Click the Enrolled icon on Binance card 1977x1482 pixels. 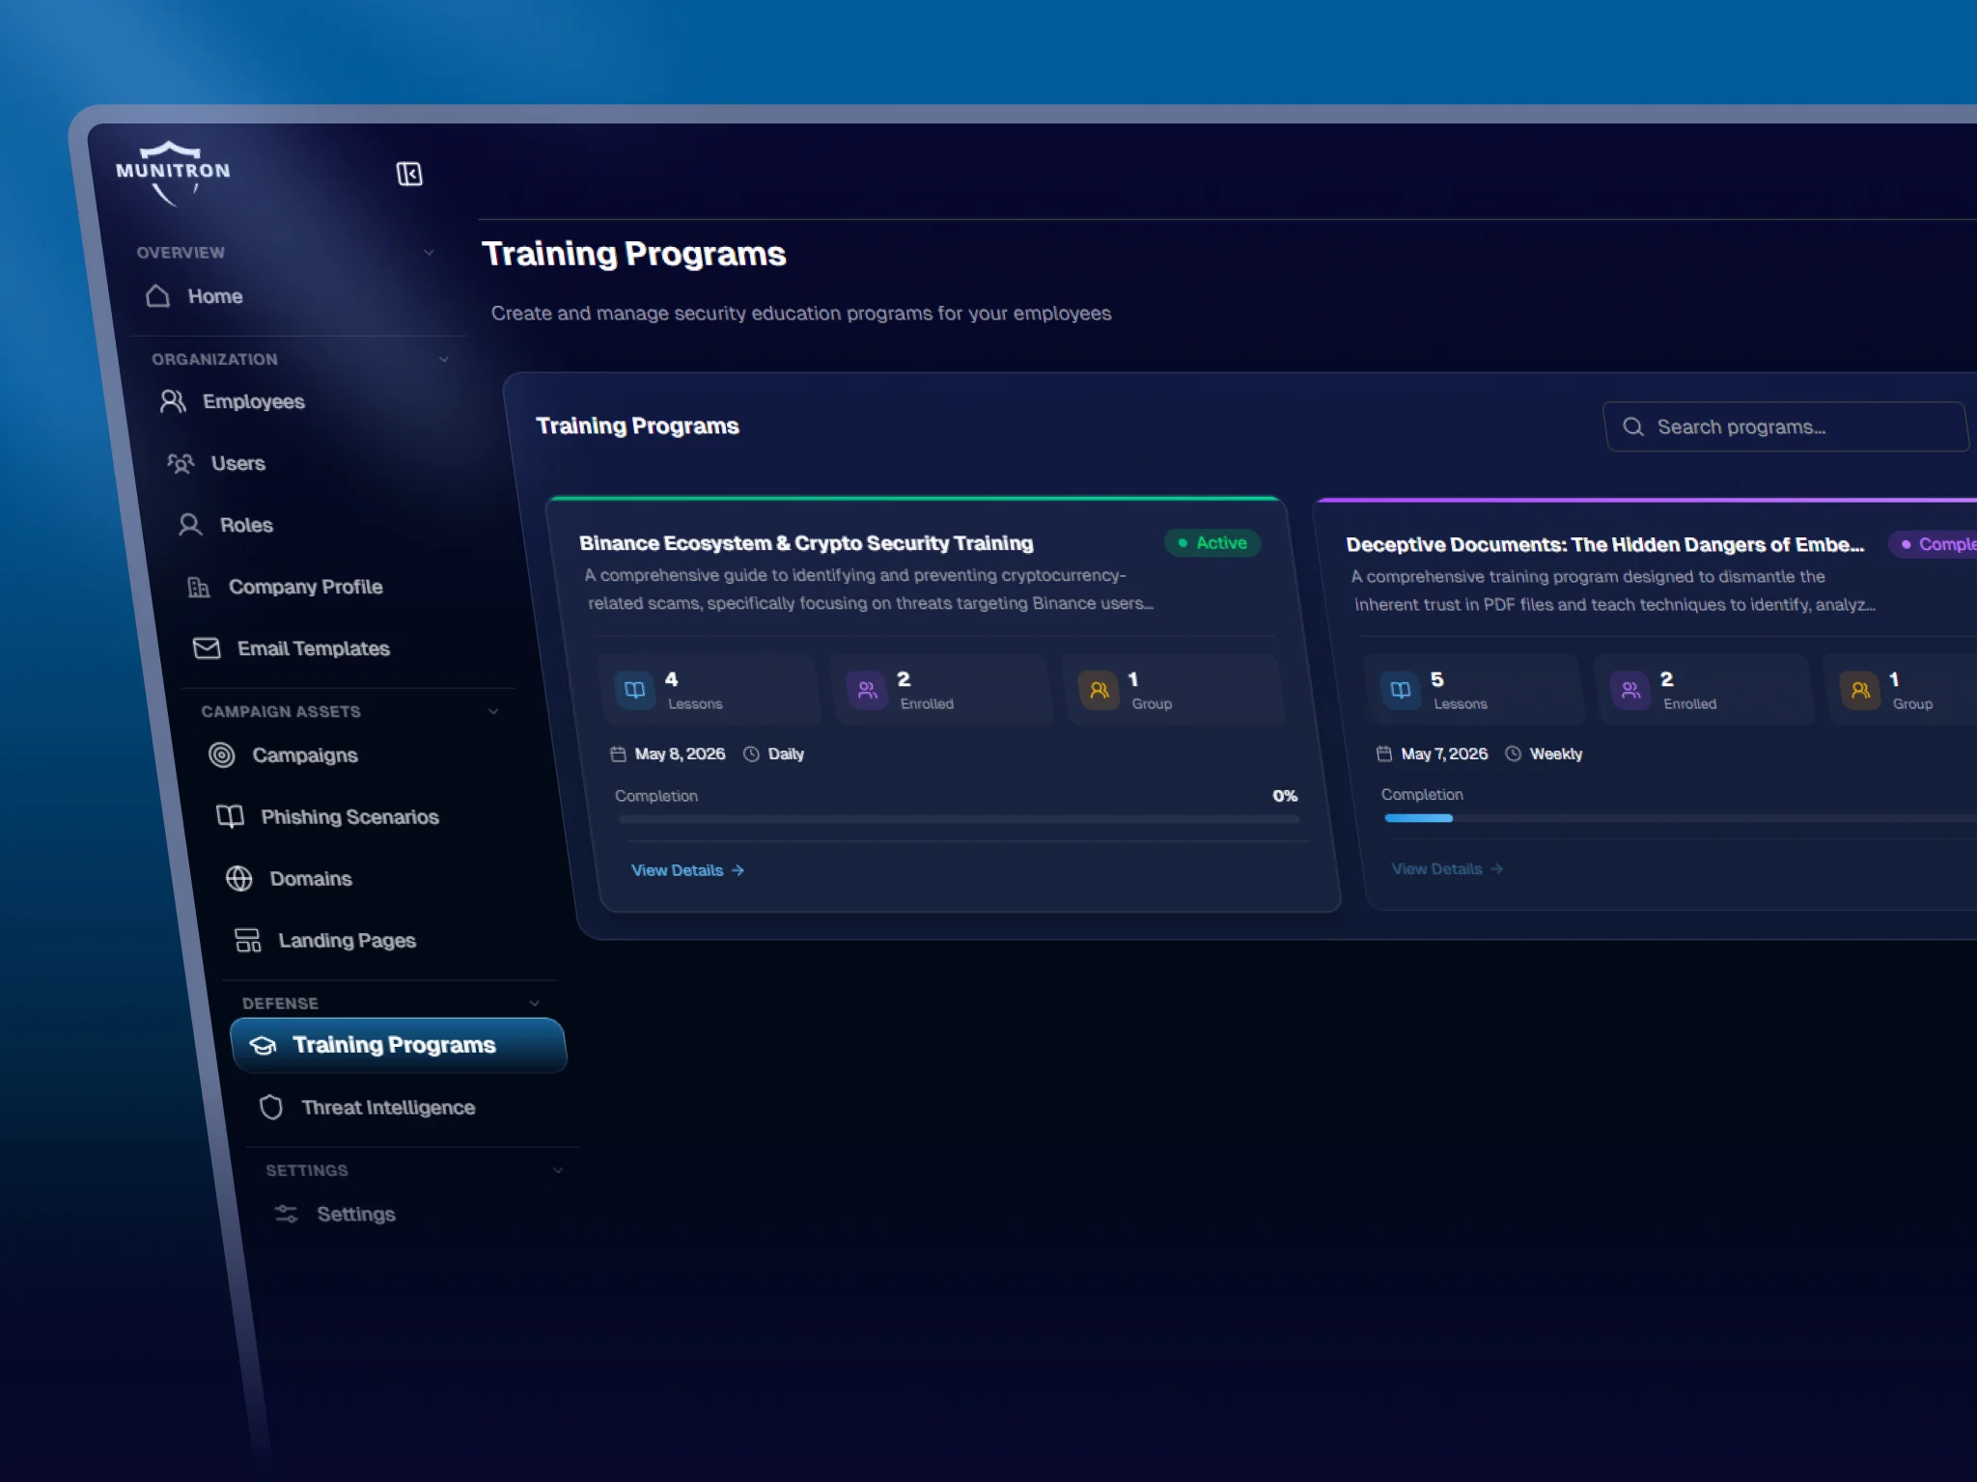[x=867, y=690]
